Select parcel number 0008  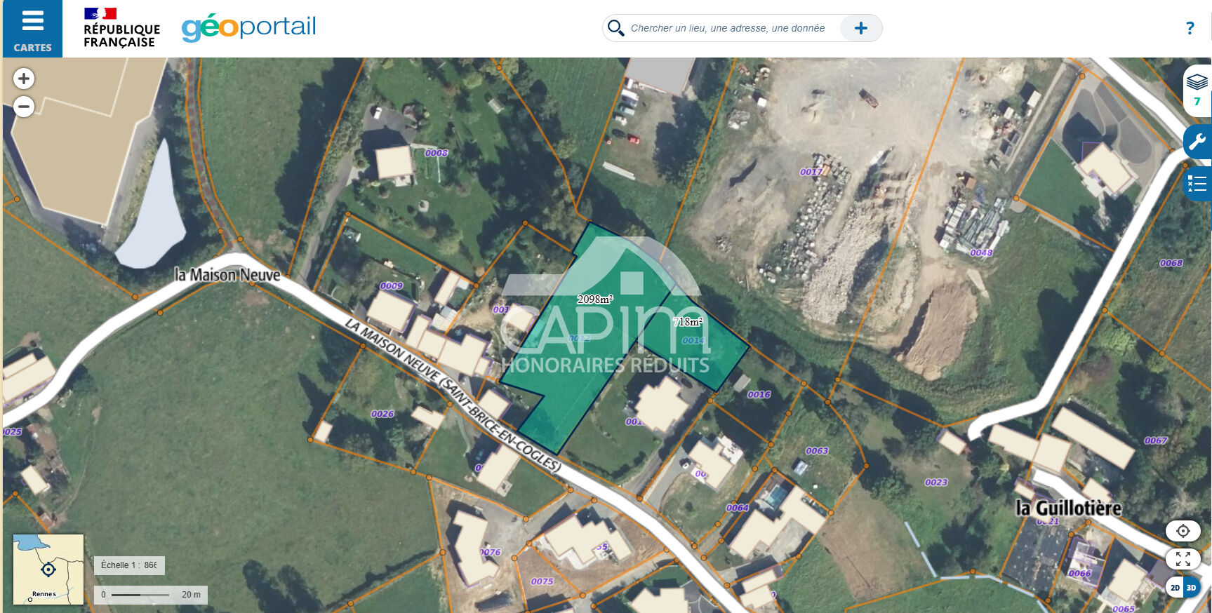pyautogui.click(x=437, y=153)
